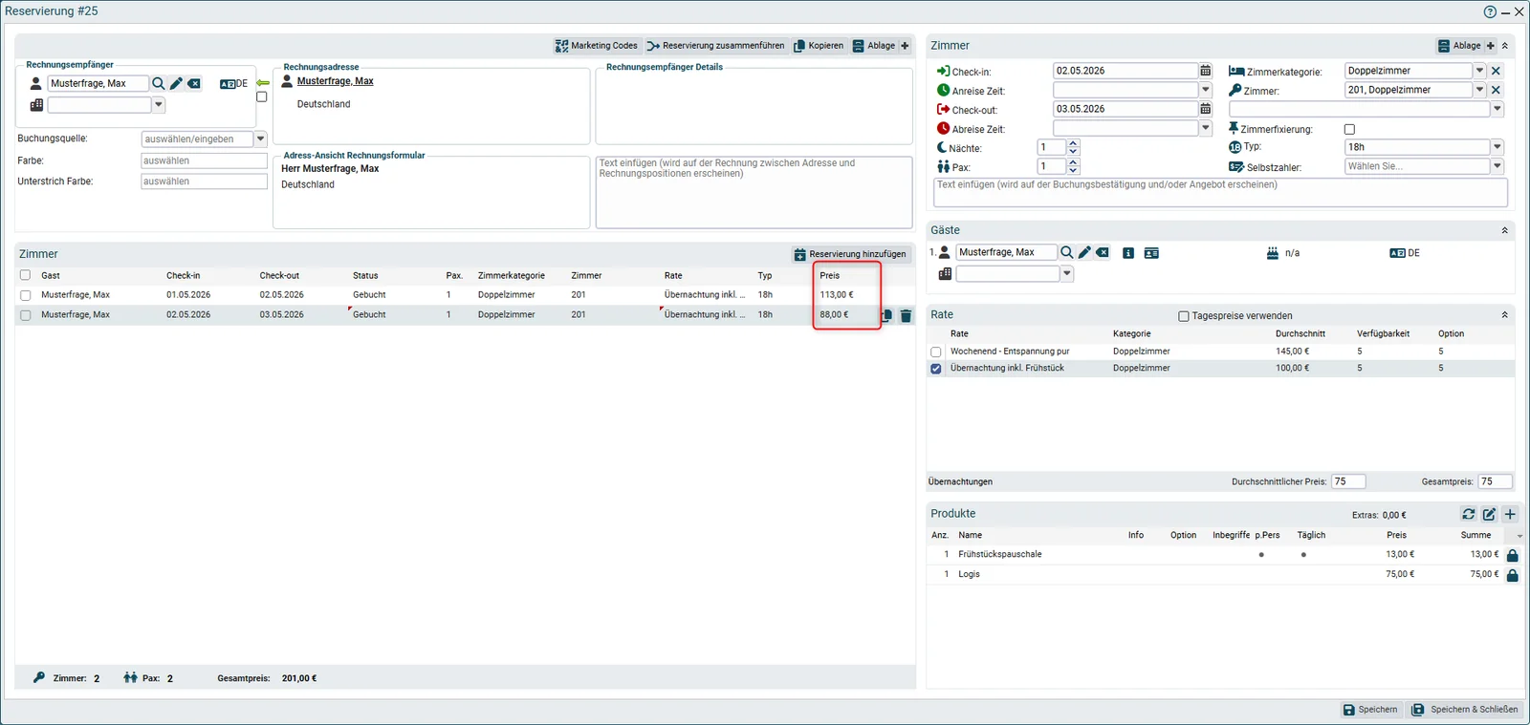This screenshot has width=1530, height=725.
Task: Edit Rechnungsempfänger with pencil icon
Action: coord(176,84)
